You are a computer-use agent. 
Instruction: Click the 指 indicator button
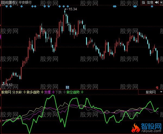pyautogui.click(x=143, y=2)
